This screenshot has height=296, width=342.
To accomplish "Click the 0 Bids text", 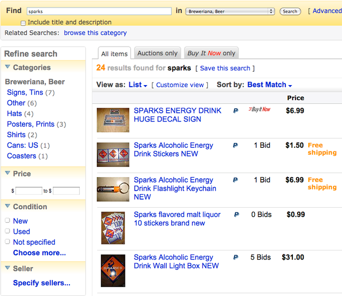I will (261, 215).
